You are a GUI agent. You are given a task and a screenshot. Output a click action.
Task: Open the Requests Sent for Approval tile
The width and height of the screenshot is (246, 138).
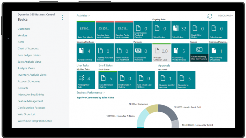pos(167,80)
